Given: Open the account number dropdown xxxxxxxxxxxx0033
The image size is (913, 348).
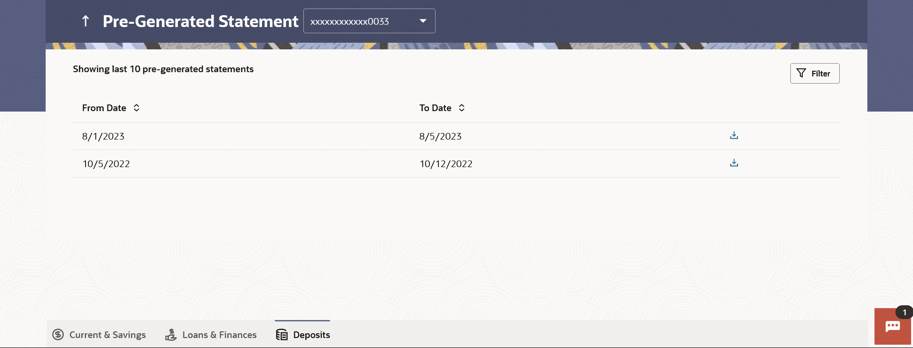Looking at the screenshot, I should (x=369, y=21).
